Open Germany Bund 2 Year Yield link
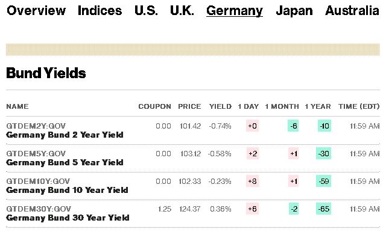The height and width of the screenshot is (232, 383). click(65, 135)
